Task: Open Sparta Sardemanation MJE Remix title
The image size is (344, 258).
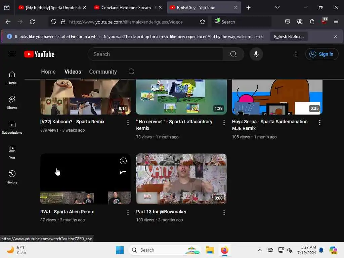Action: (270, 125)
